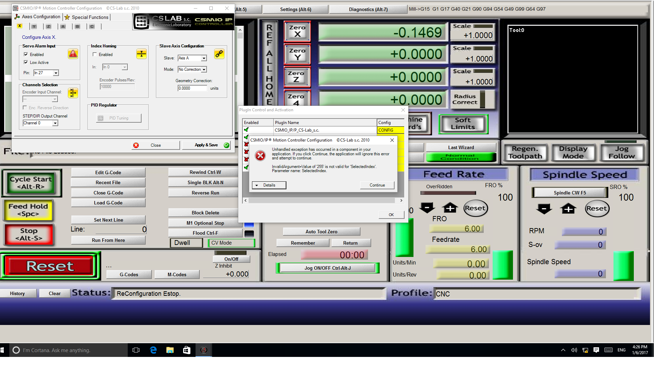
Task: Click the Zero X axis button
Action: point(297,31)
